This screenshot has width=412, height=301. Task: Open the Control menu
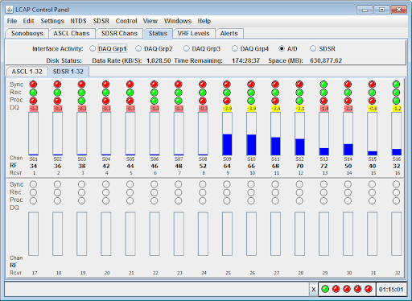pyautogui.click(x=126, y=21)
